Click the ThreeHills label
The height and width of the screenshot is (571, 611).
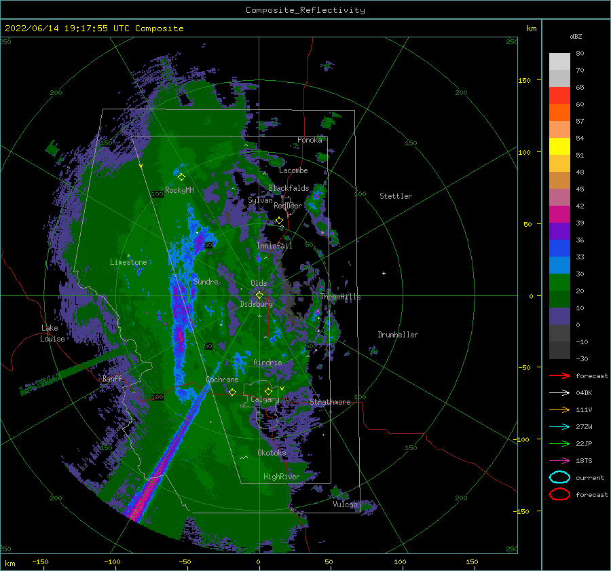(x=341, y=297)
